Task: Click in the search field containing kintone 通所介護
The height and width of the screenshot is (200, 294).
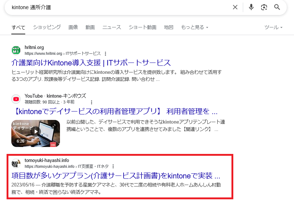Action: (120, 7)
